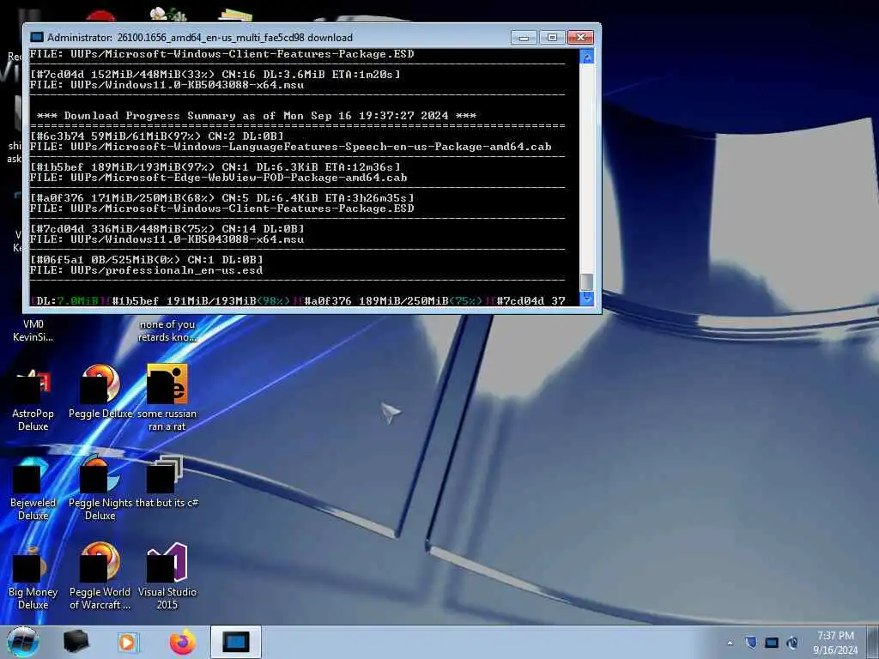Click the shield icon in system tray
Viewport: 879px width, 659px height.
point(751,642)
